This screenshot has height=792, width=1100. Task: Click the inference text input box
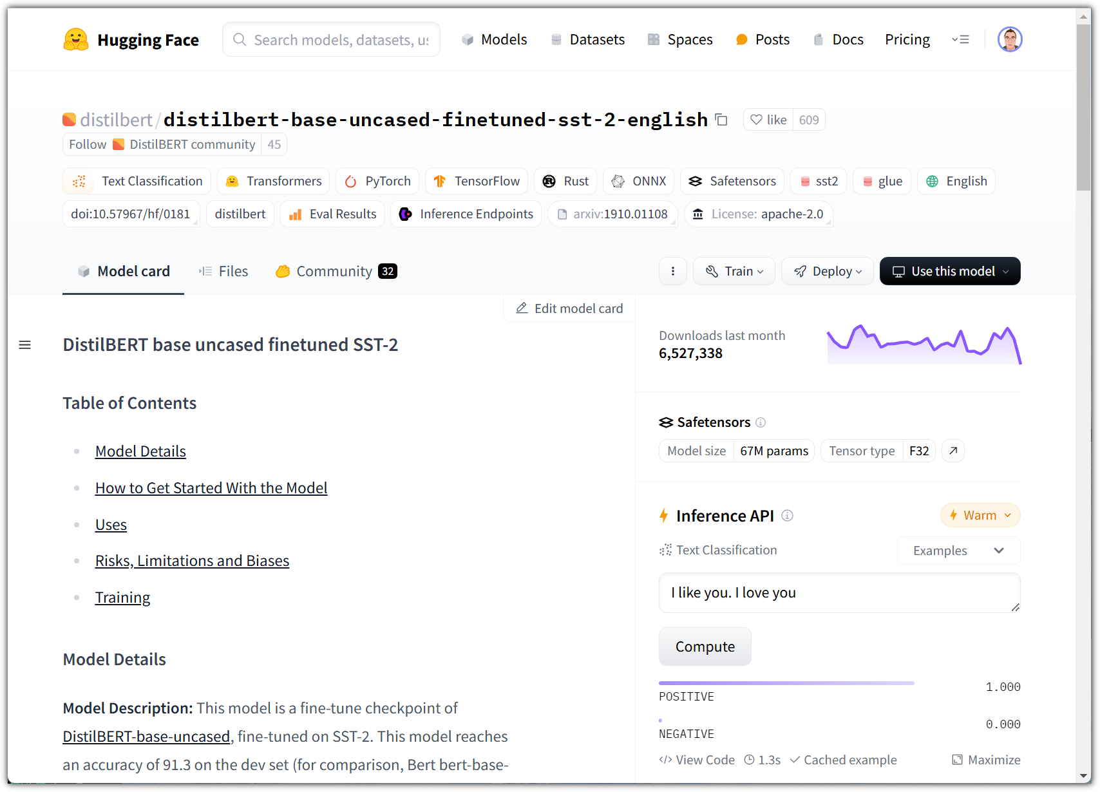pyautogui.click(x=840, y=593)
